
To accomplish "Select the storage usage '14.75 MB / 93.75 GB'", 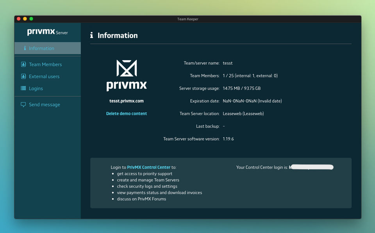I will [242, 88].
